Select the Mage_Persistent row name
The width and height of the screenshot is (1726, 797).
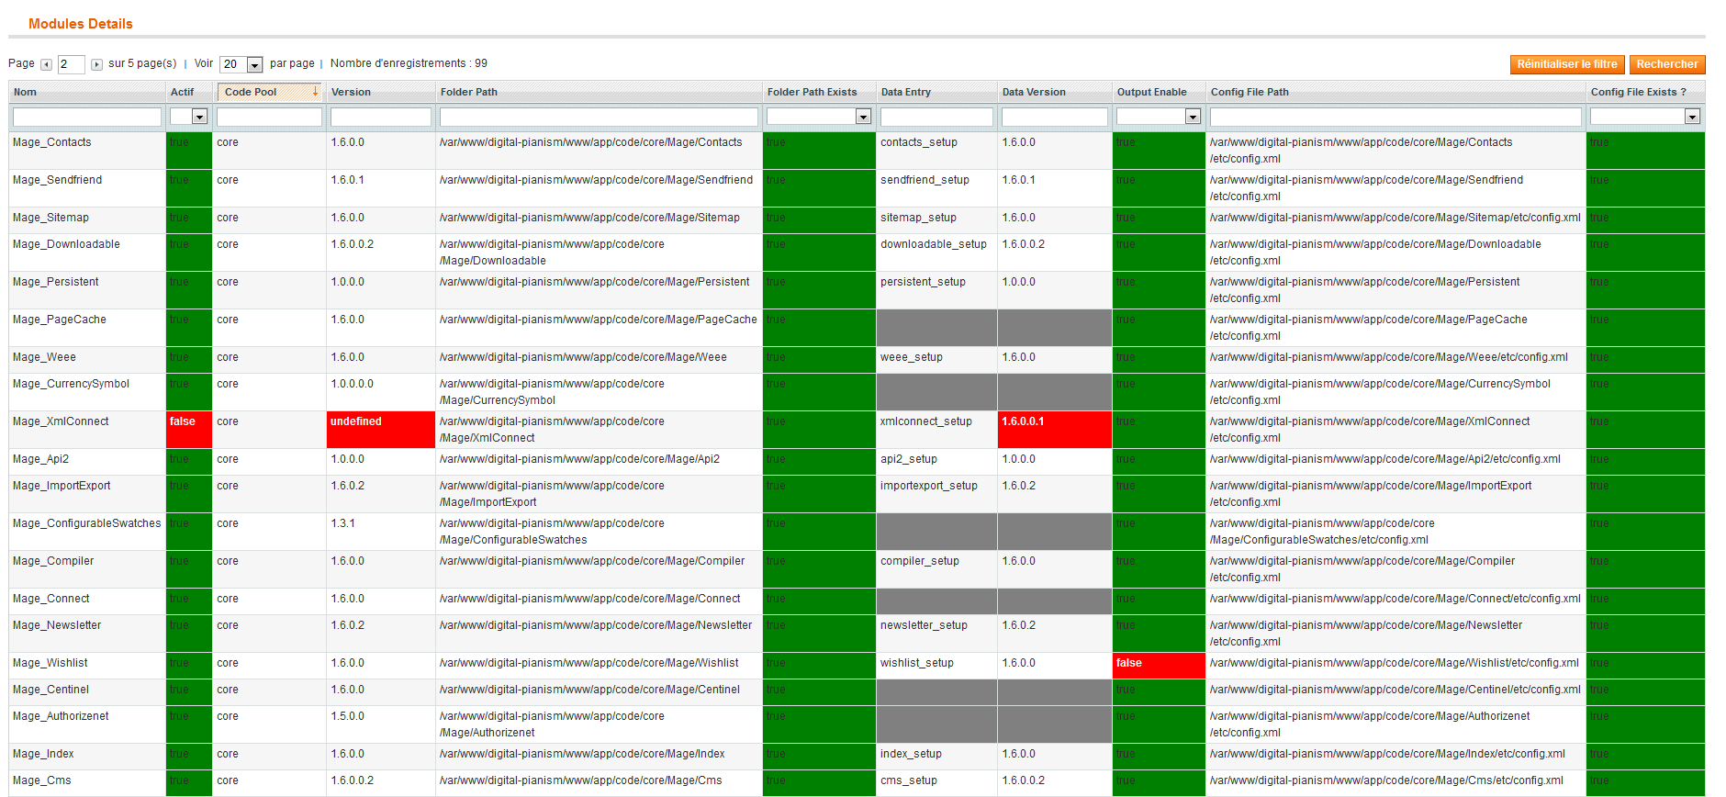pyautogui.click(x=55, y=282)
